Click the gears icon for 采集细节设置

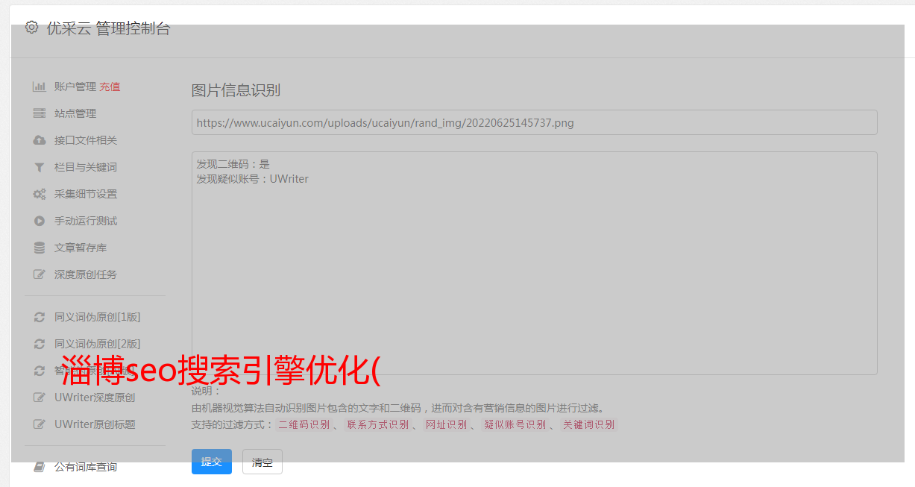tap(40, 194)
